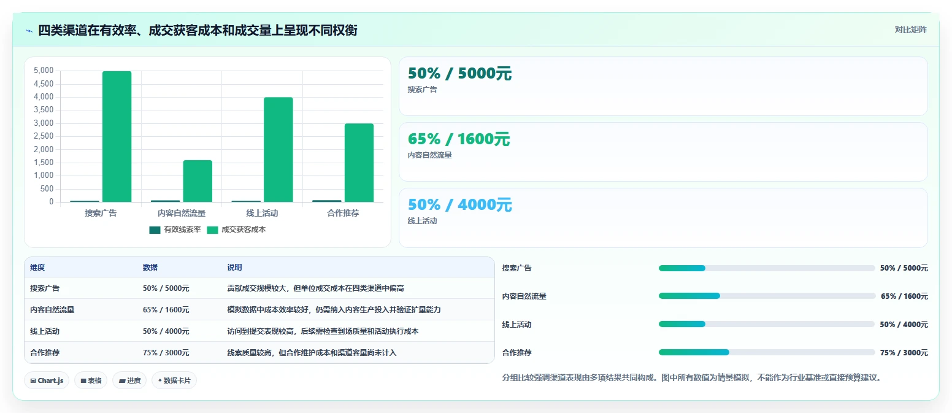952x413 pixels.
Task: Select the 合作推荐 table row label
Action: [45, 353]
